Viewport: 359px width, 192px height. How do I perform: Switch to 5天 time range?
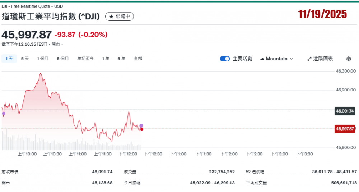click(x=25, y=59)
